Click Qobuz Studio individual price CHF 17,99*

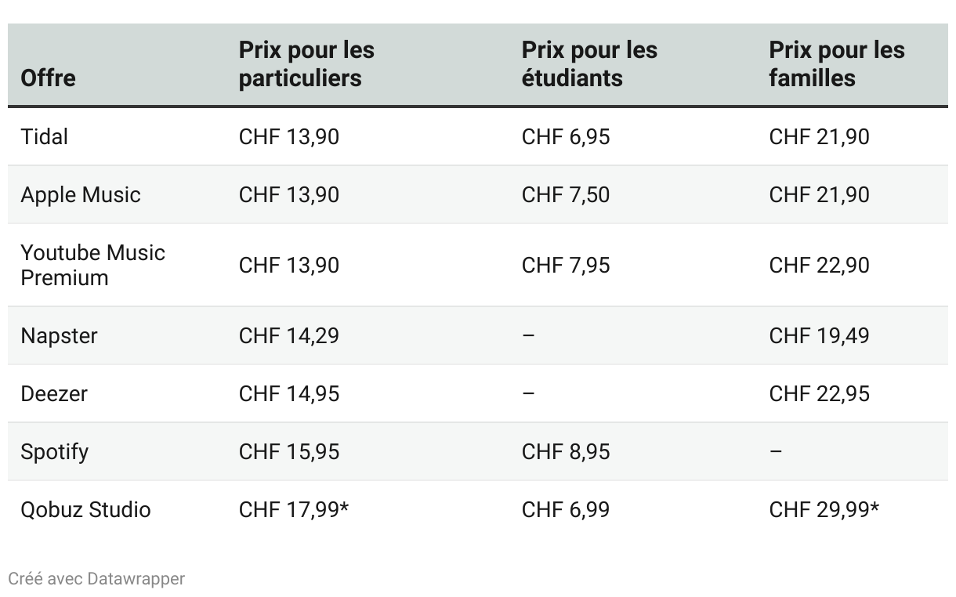tap(294, 510)
